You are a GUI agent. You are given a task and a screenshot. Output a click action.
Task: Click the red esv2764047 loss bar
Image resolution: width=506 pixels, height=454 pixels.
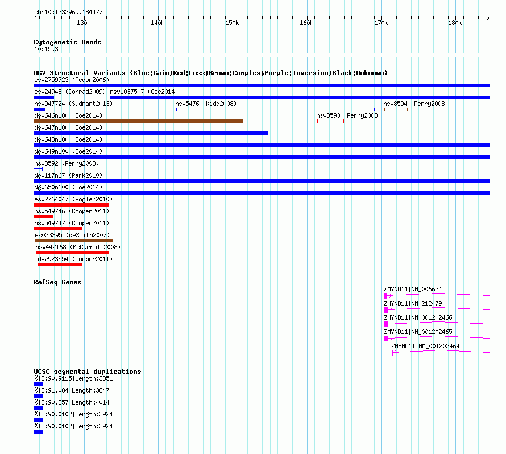(x=71, y=205)
